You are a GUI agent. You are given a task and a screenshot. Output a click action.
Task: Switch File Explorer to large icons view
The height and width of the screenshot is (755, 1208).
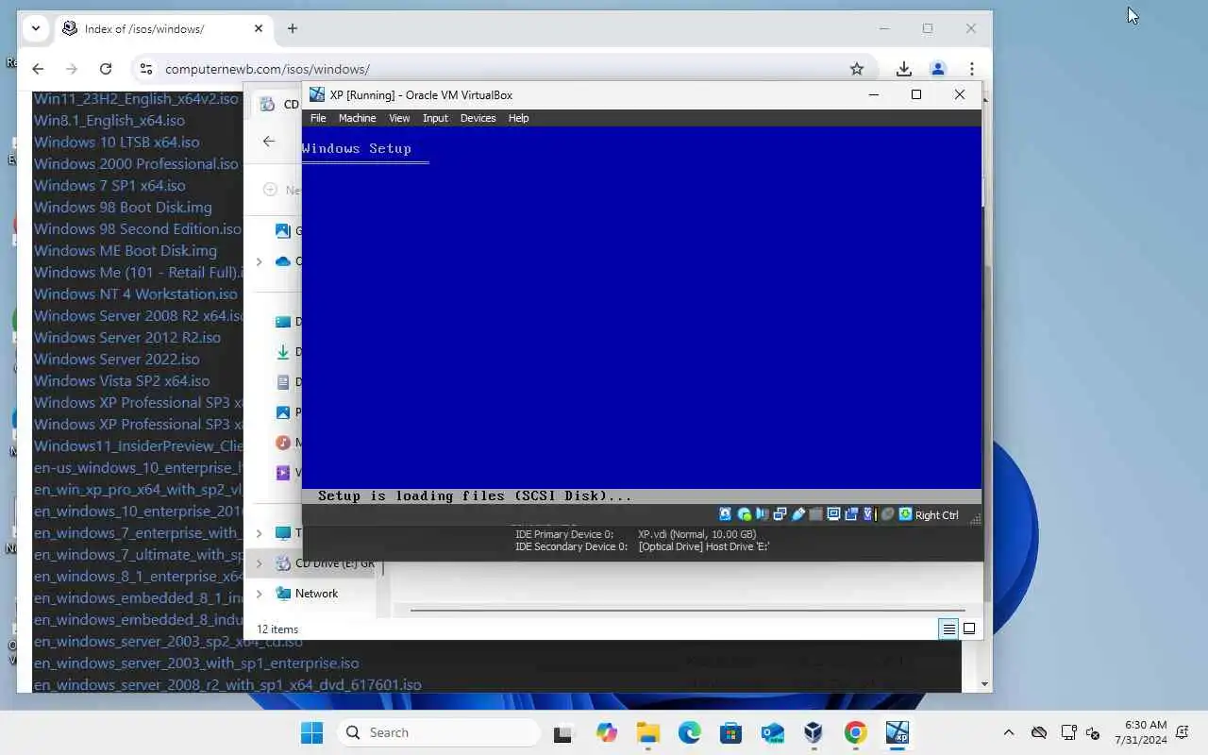pos(969,629)
